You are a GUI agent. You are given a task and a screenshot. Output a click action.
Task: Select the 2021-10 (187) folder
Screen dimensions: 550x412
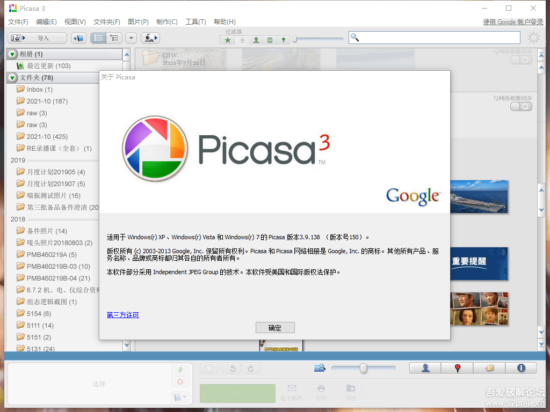coord(42,101)
